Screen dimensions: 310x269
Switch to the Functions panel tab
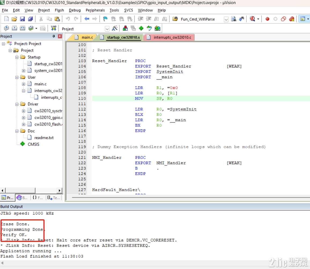point(38,198)
